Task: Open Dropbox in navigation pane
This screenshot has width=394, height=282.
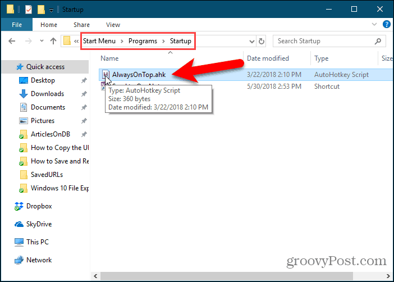Action: coord(39,206)
